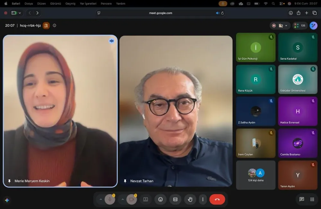Click the meeting code hcq-rrbk-hjz

pos(30,25)
